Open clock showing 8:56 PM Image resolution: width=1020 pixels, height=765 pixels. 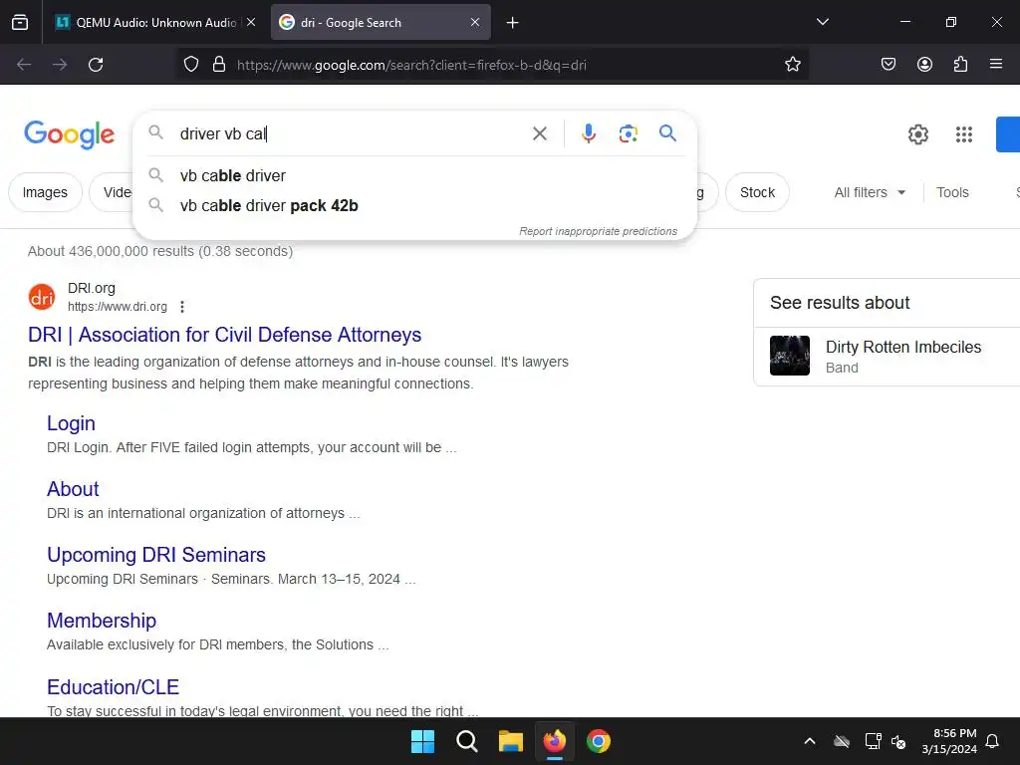pos(949,741)
